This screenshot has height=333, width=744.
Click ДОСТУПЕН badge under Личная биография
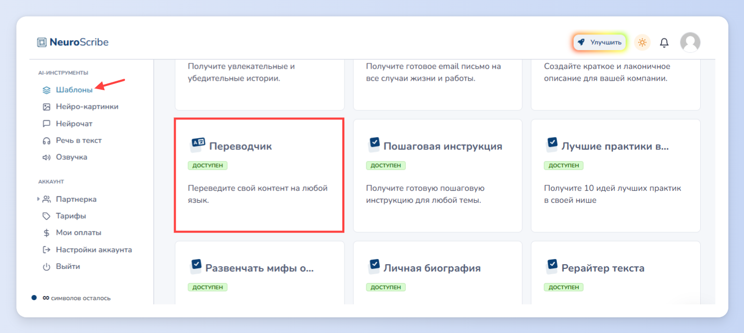(x=386, y=287)
